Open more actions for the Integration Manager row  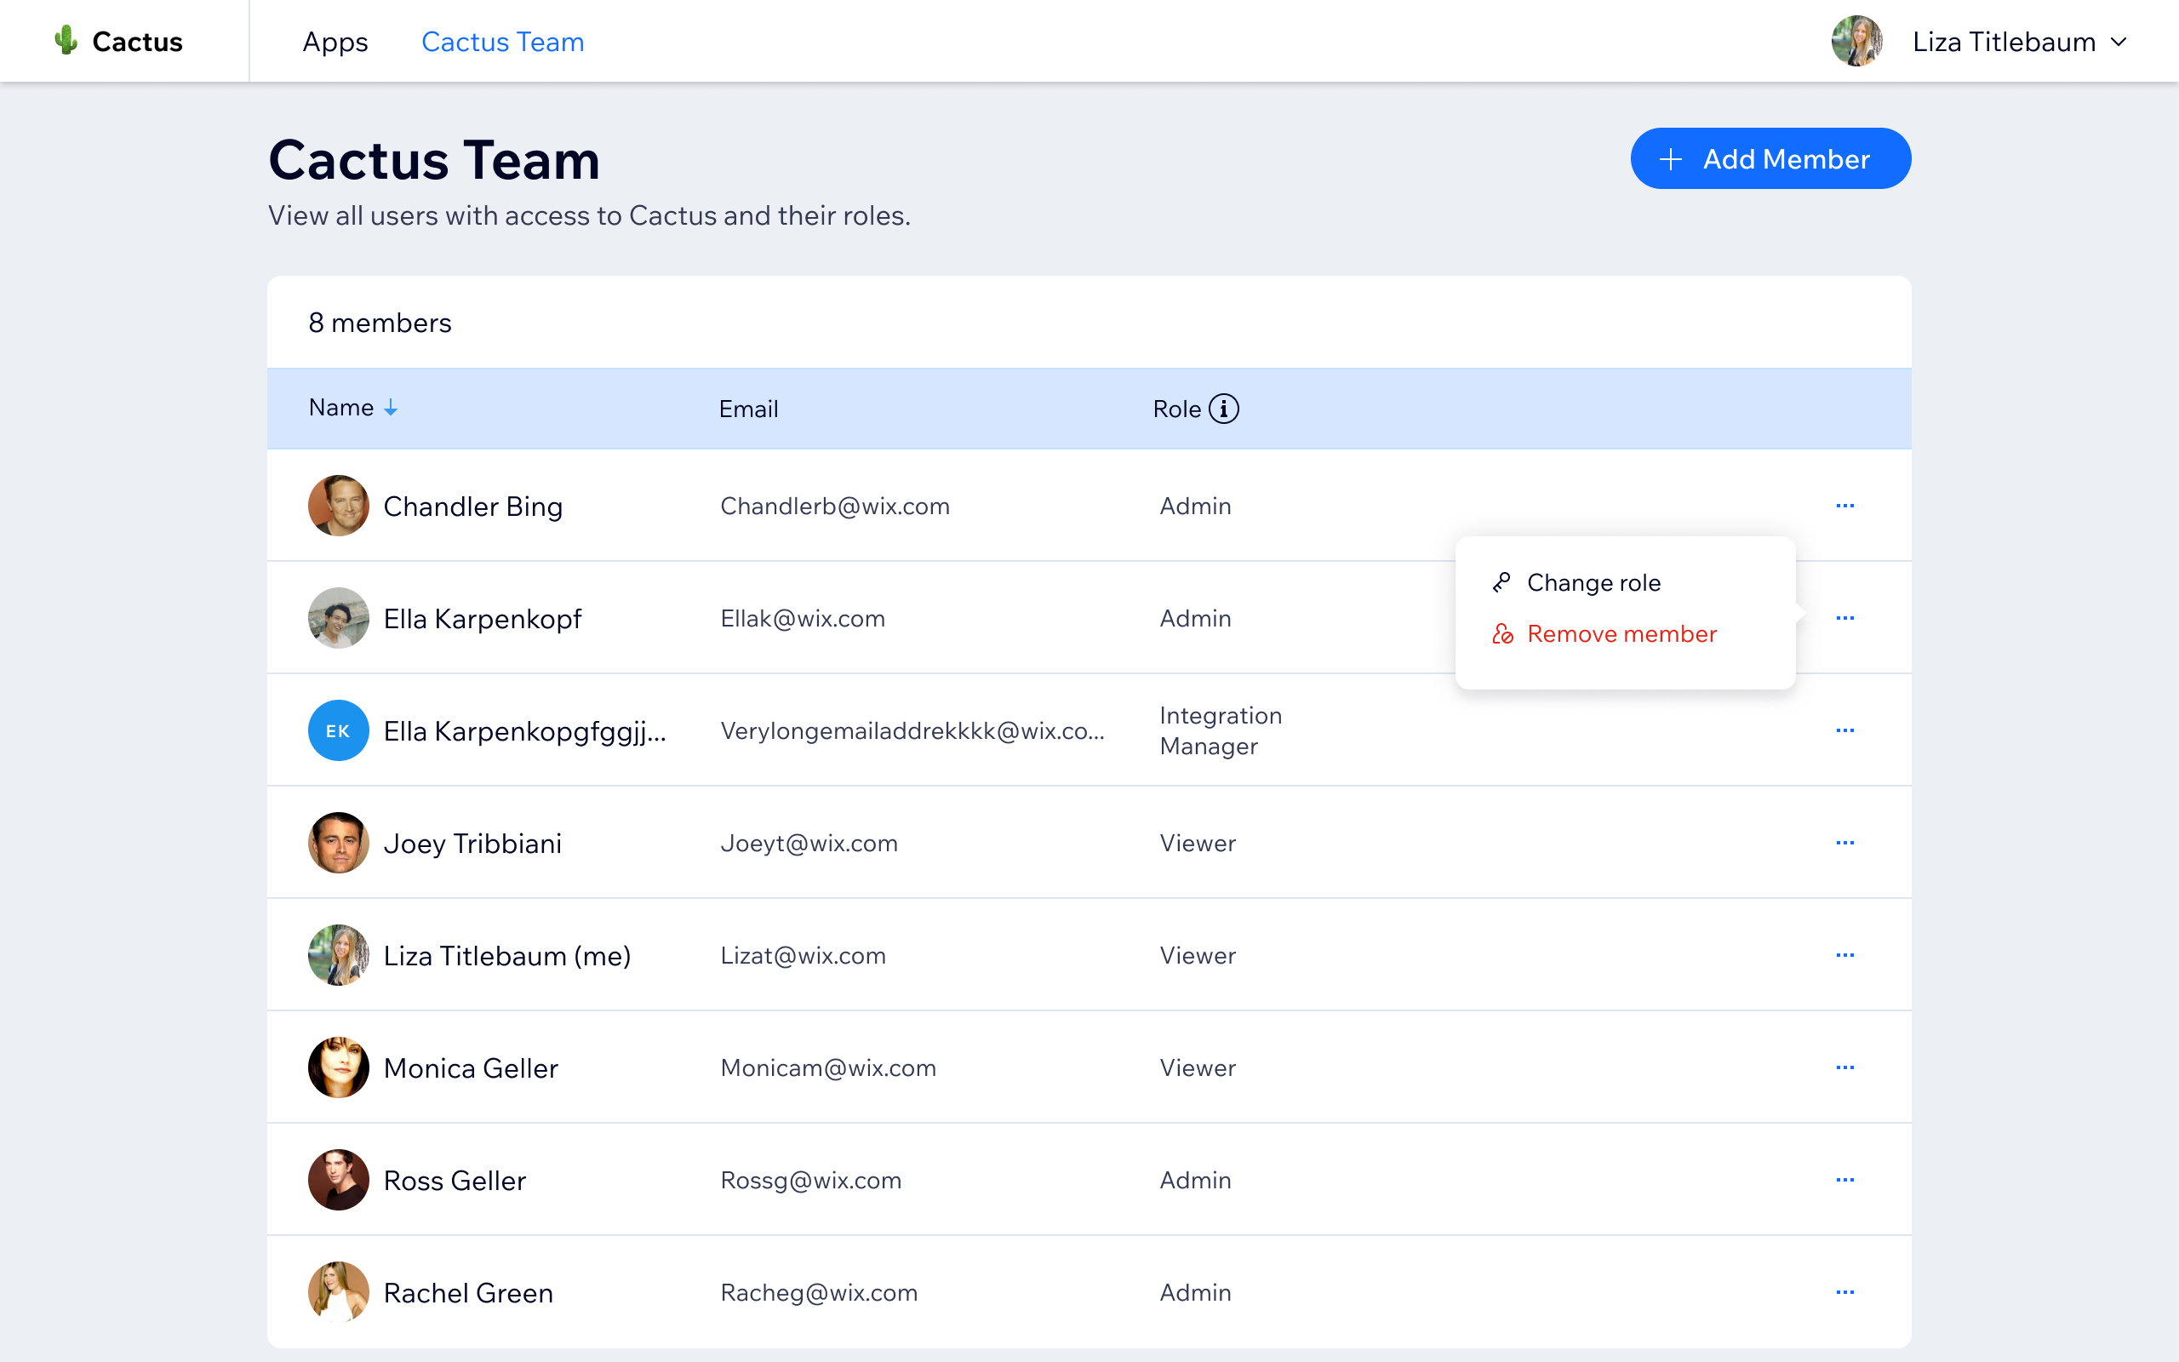point(1845,730)
